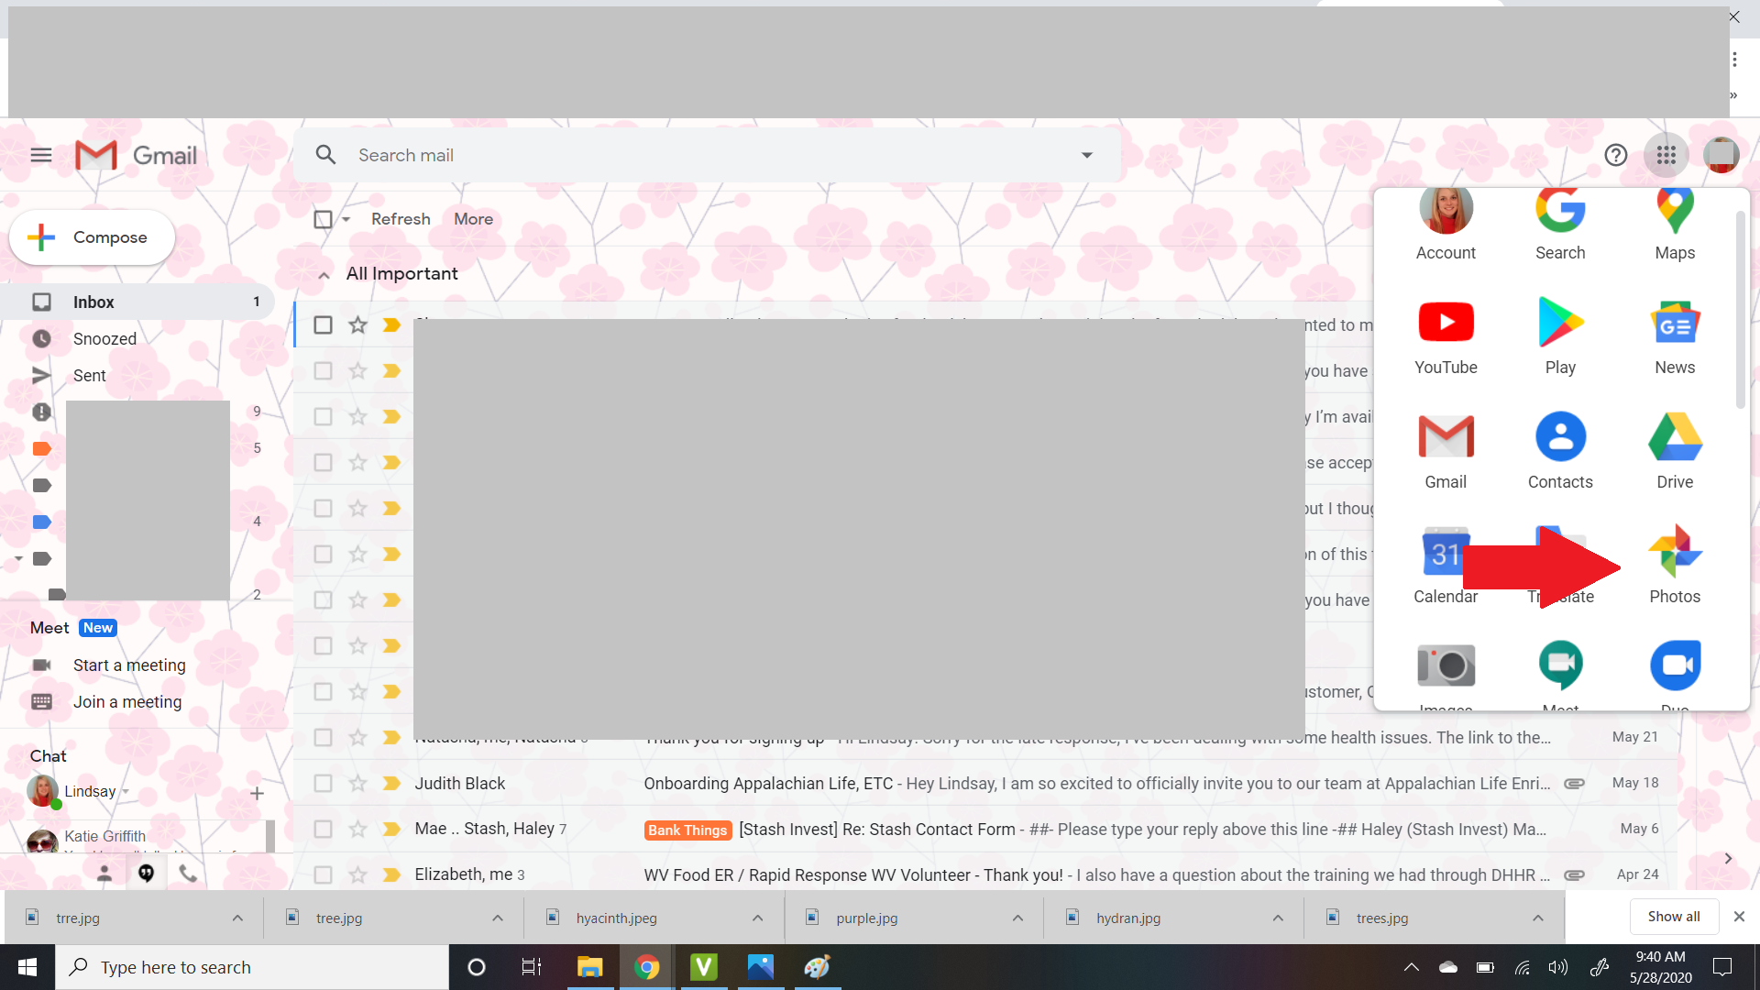Image resolution: width=1760 pixels, height=990 pixels.
Task: Open Google Calendar app
Action: [1446, 564]
